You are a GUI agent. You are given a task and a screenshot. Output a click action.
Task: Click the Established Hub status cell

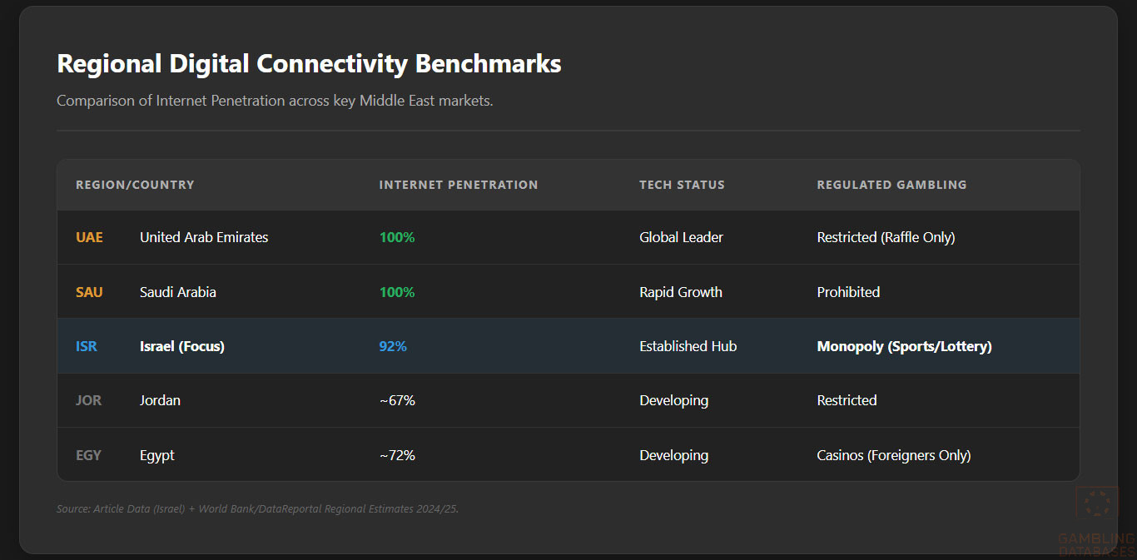pos(688,346)
